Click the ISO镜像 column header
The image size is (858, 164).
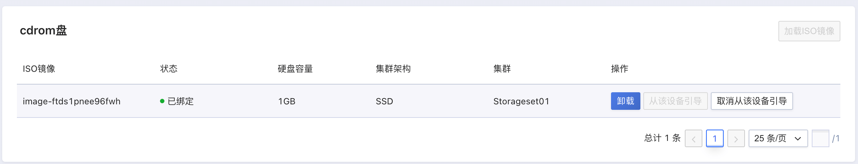pos(39,69)
